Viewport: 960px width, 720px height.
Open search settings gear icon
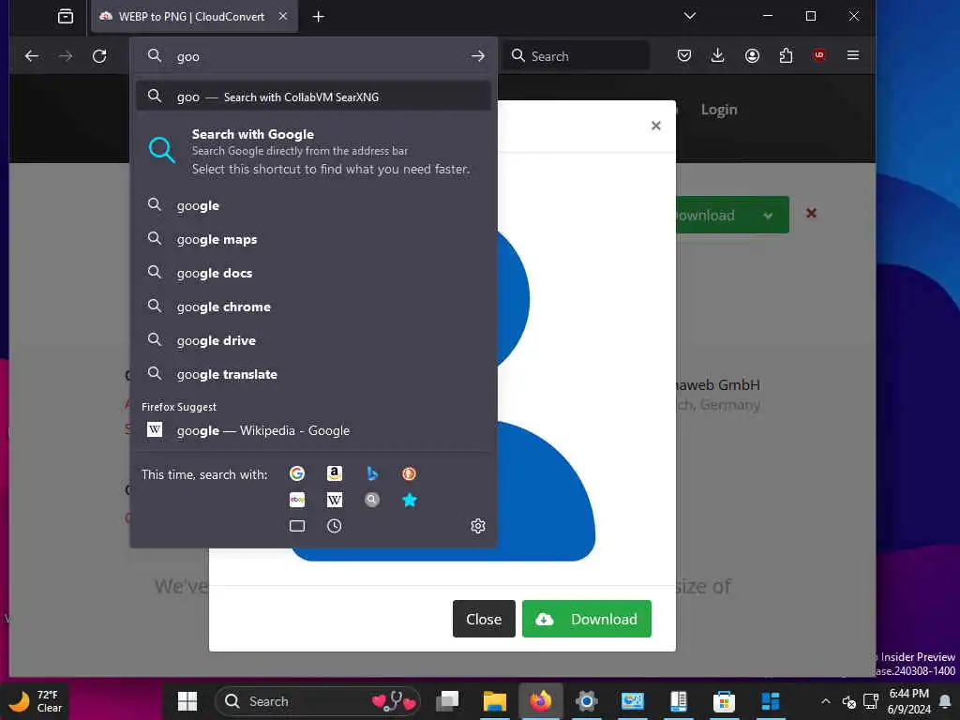[477, 526]
